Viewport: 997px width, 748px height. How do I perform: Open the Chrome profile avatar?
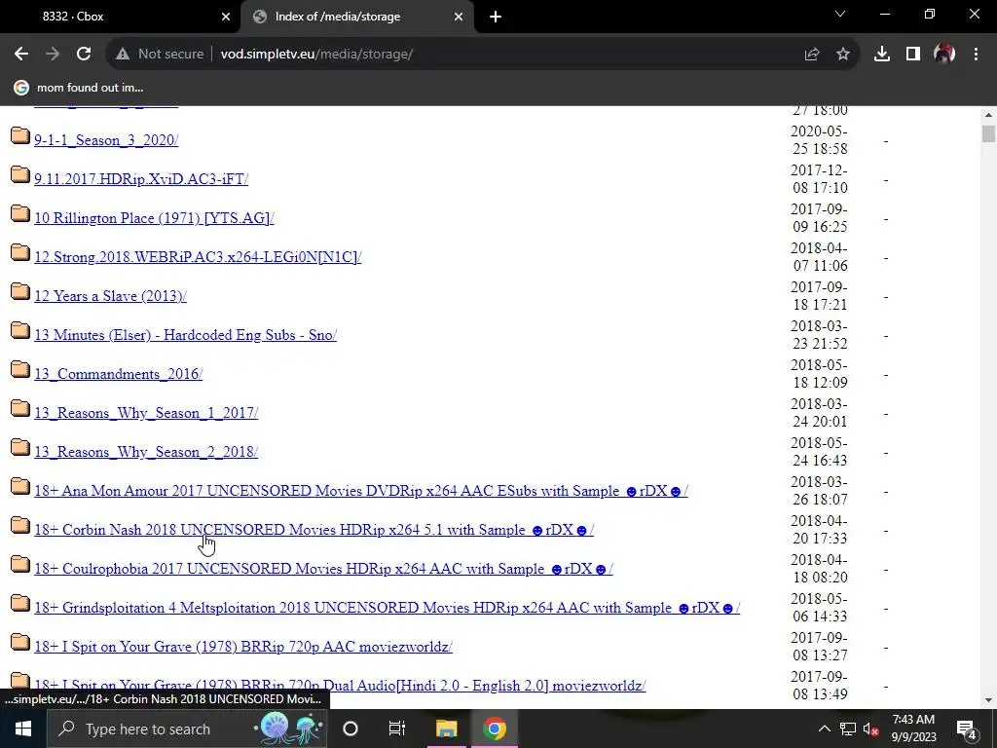pyautogui.click(x=944, y=55)
